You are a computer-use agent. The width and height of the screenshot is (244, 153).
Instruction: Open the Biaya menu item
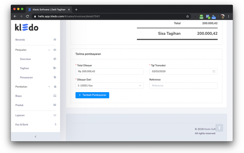tap(18, 96)
